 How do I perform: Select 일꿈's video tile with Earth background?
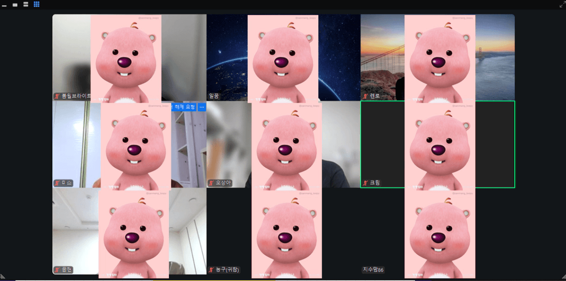coord(283,58)
